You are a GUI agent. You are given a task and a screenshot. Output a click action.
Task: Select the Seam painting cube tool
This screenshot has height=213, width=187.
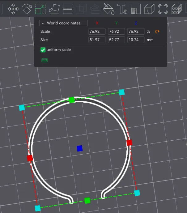(149, 9)
